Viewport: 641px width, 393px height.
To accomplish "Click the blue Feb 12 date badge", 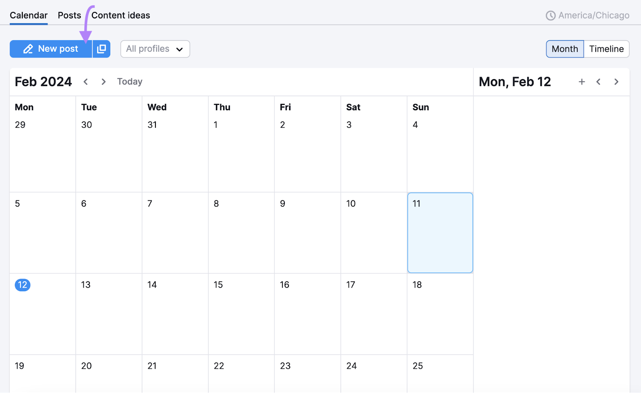I will coord(22,285).
